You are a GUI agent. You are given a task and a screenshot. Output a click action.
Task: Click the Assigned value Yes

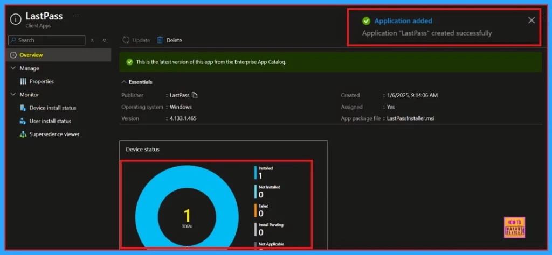click(x=391, y=107)
